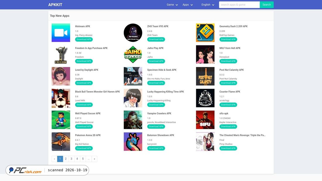Download the Batomon Showdown APK

click(x=156, y=148)
